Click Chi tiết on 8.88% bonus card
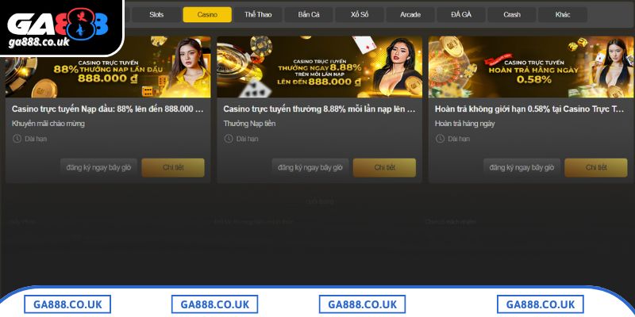The width and height of the screenshot is (635, 317). (x=384, y=167)
